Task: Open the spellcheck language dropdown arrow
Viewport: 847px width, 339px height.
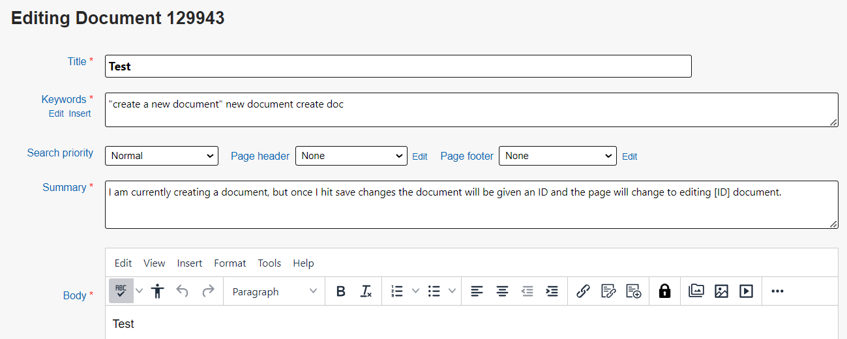Action: coord(139,291)
